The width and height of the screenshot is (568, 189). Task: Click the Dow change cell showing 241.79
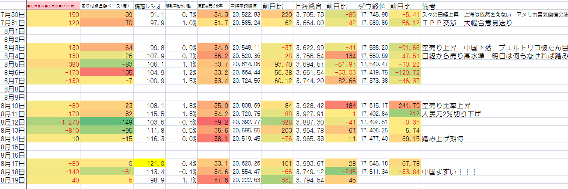[404, 106]
